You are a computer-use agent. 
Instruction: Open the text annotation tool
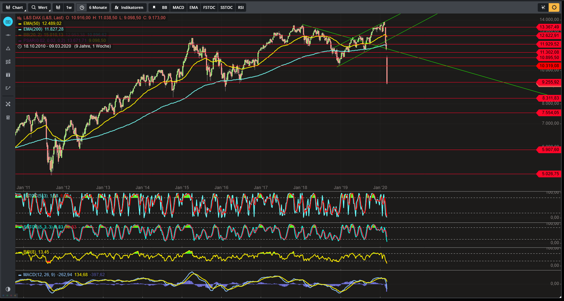pos(8,75)
